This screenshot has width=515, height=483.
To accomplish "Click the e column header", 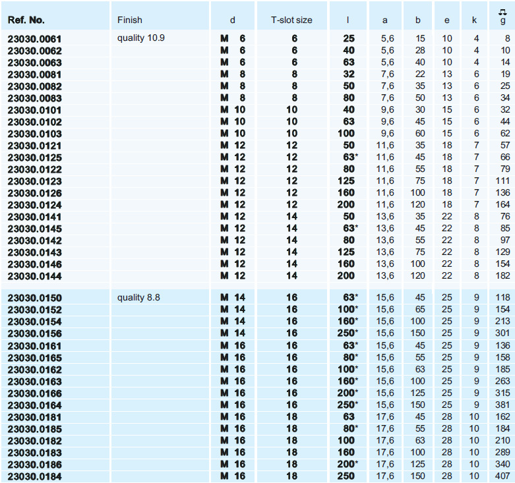I will point(447,20).
